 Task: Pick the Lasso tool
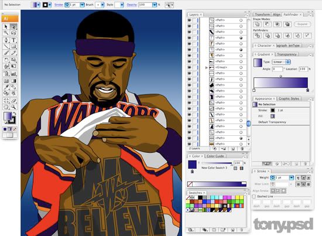pos(13,33)
